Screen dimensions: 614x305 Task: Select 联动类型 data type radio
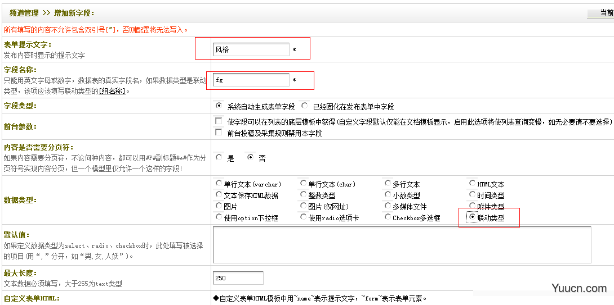[x=472, y=217]
